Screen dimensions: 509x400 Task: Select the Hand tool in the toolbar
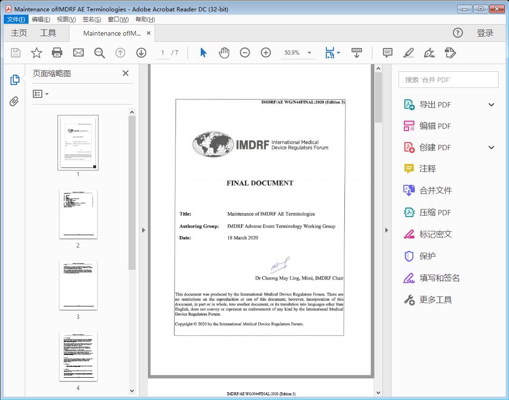(x=224, y=53)
